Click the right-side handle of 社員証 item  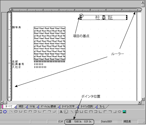click(127, 17)
